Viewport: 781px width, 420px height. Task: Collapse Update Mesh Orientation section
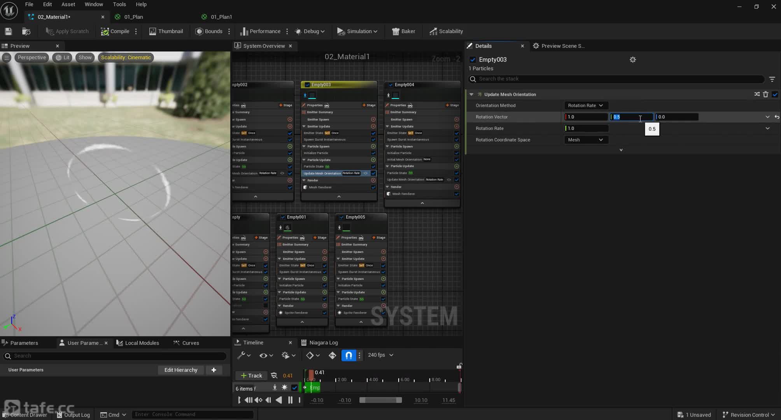pos(471,94)
